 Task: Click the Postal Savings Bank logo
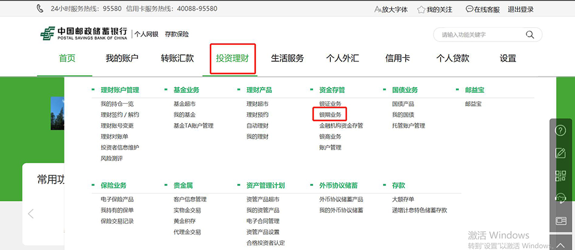point(84,34)
